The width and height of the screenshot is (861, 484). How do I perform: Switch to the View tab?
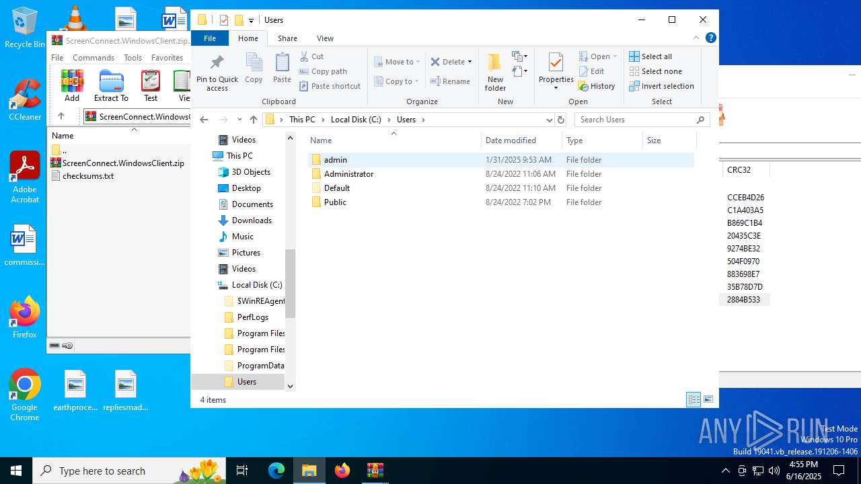(325, 38)
